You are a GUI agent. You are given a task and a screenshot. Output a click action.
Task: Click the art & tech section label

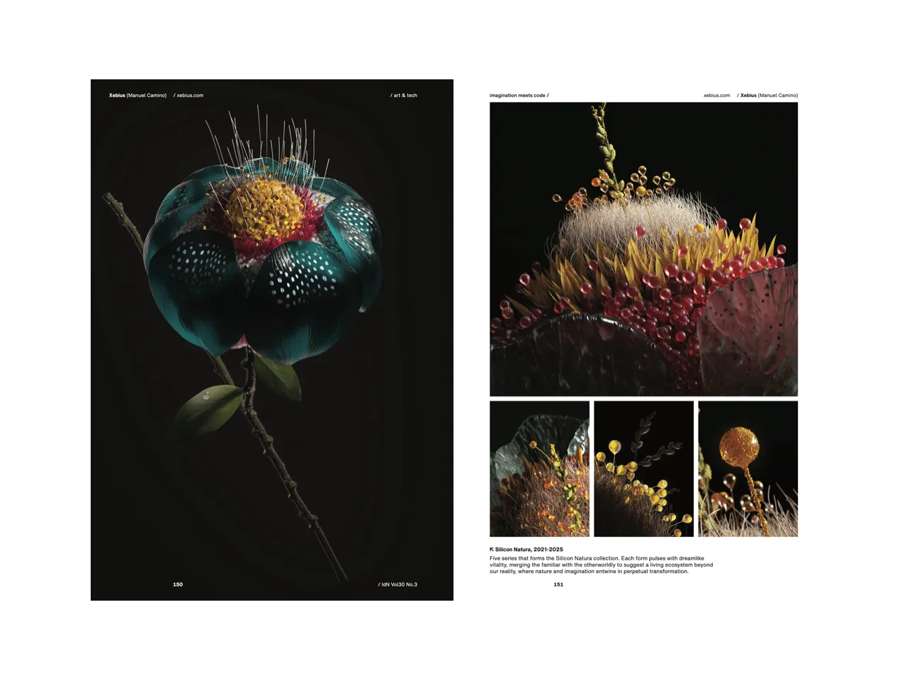coord(402,95)
